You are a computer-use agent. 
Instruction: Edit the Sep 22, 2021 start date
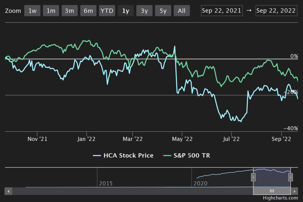222,11
